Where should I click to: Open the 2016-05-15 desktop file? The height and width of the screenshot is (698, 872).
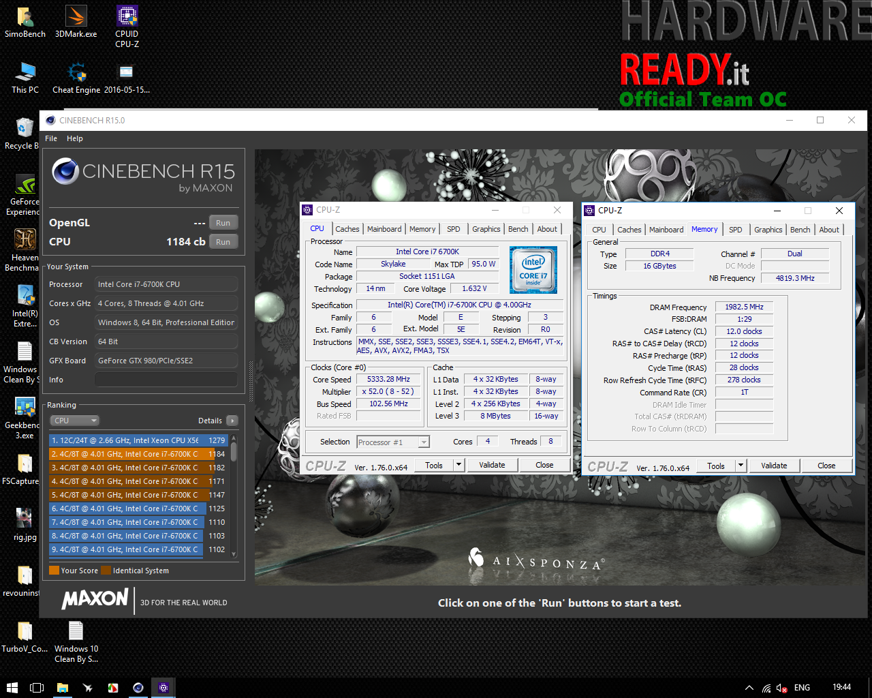pyautogui.click(x=127, y=78)
